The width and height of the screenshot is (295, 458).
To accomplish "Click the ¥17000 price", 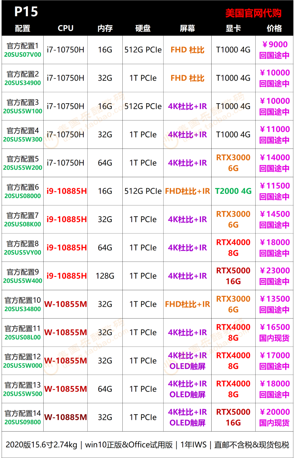I will [x=275, y=356].
